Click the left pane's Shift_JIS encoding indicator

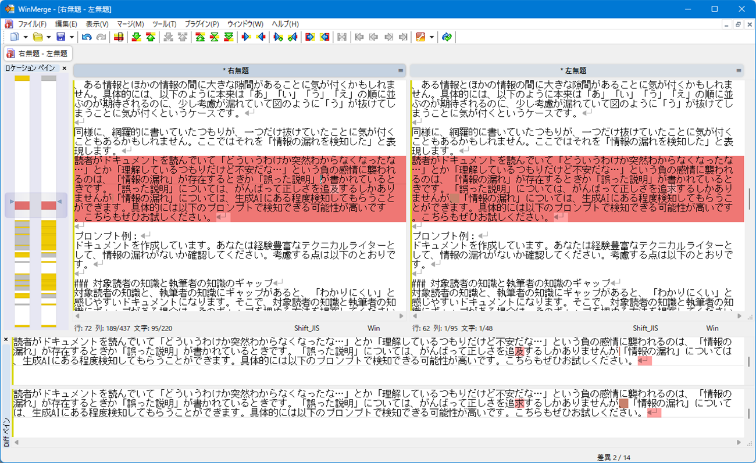click(306, 328)
